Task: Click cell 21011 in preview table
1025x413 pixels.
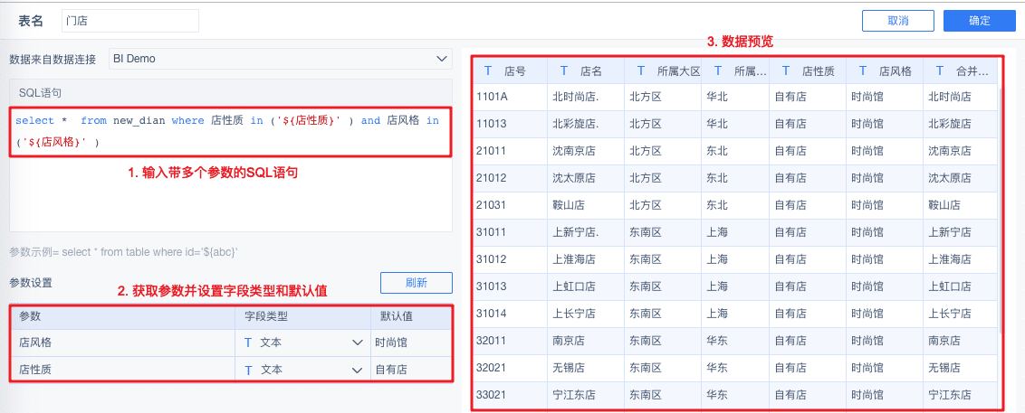Action: coord(509,151)
